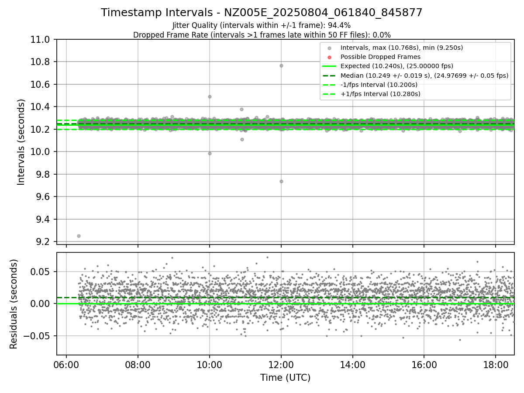This screenshot has height=393, width=524.
Task: Select the Jitter Quality 94.4% subtitle
Action: click(x=262, y=25)
